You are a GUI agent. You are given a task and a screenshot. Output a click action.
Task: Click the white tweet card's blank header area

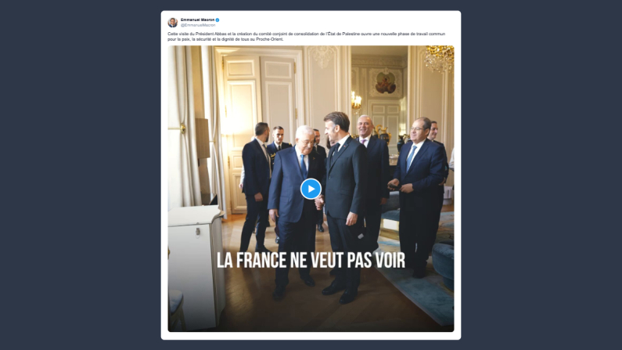click(x=337, y=22)
